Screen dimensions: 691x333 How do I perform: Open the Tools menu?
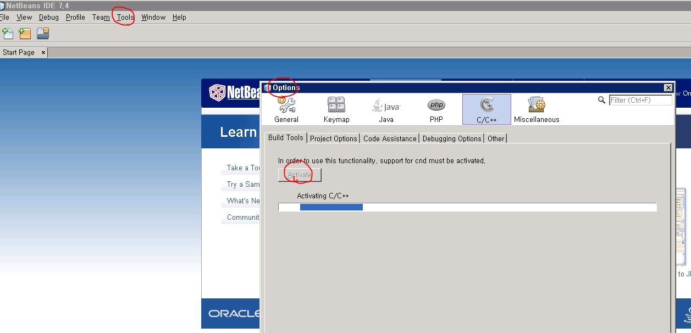(125, 17)
